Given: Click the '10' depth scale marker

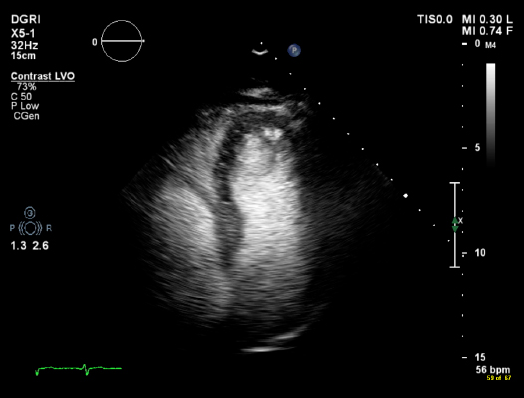Looking at the screenshot, I should tap(480, 253).
